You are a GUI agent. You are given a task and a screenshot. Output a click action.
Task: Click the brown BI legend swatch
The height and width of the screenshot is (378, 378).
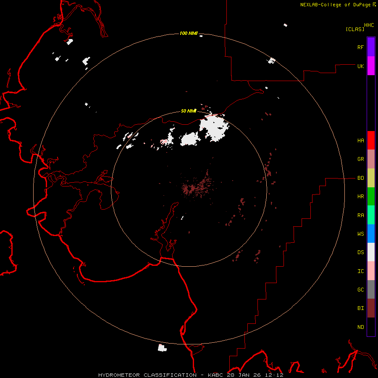coord(371,308)
